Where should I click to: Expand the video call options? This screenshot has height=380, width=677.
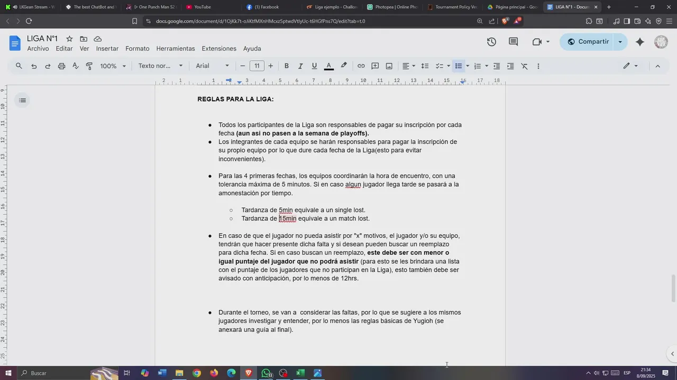[x=548, y=42]
